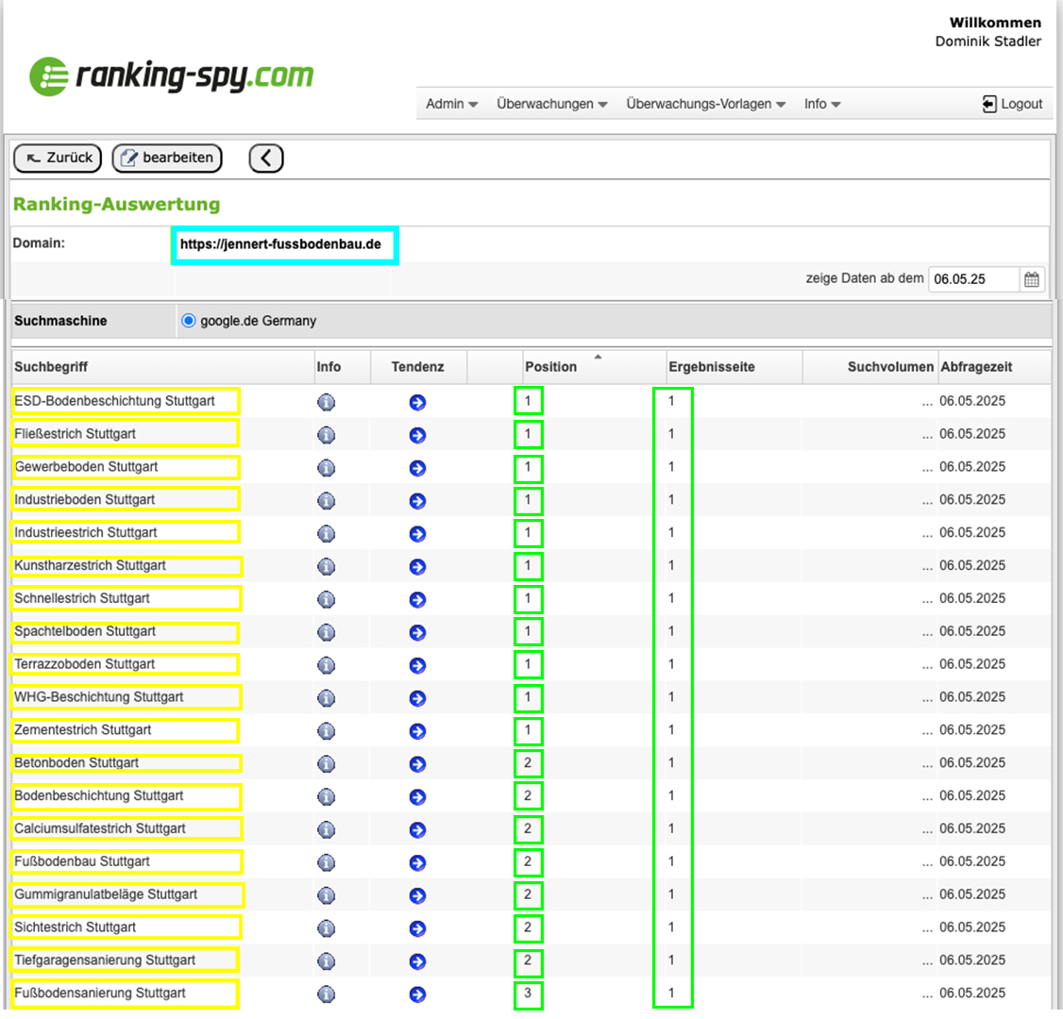Expand the Überwachungen menu
This screenshot has width=1063, height=1019.
click(551, 104)
